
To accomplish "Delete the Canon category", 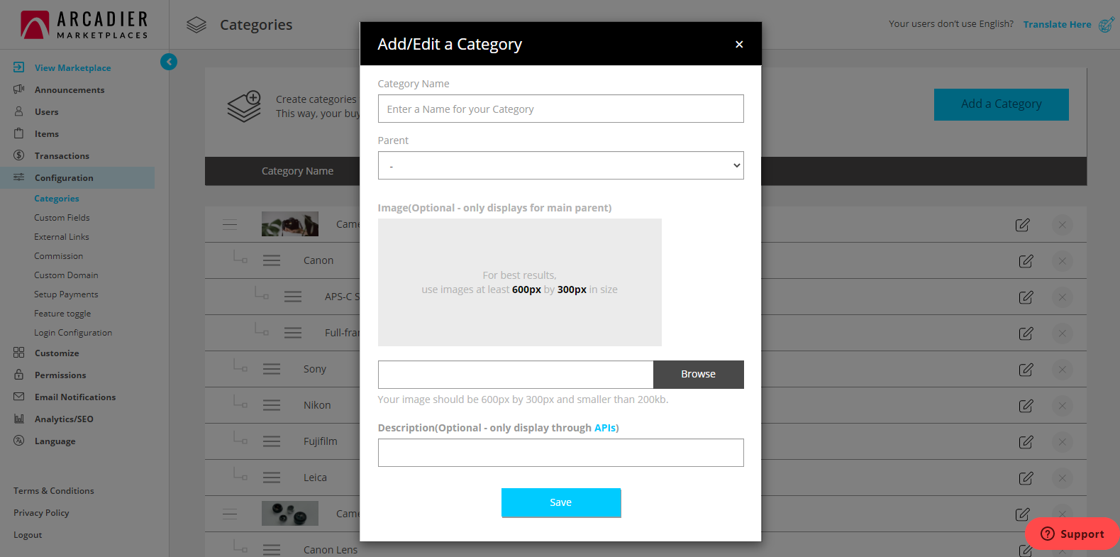I will pos(1062,261).
